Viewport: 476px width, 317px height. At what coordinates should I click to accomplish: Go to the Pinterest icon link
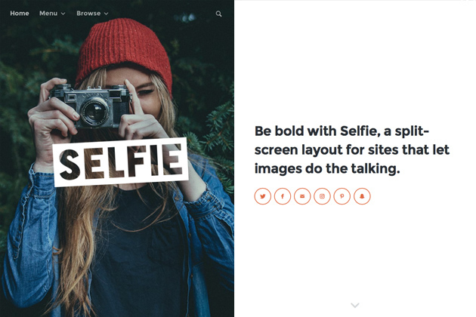tap(342, 196)
